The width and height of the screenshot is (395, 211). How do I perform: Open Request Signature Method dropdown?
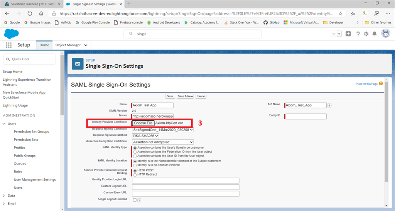(x=145, y=136)
